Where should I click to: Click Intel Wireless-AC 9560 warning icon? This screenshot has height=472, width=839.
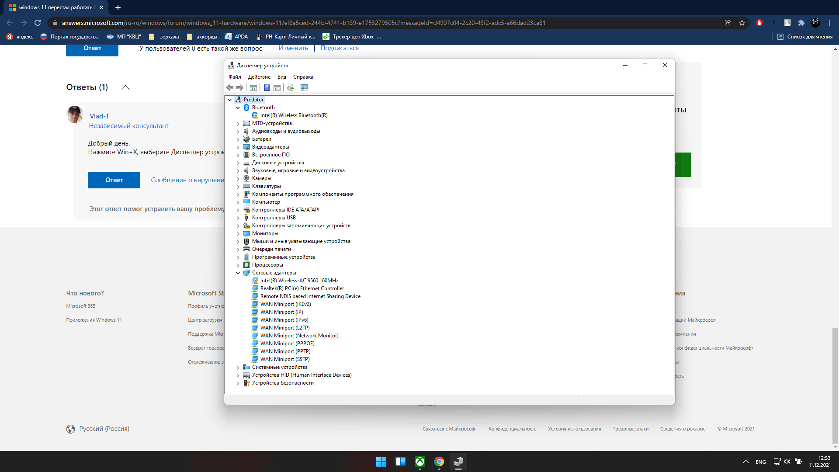(x=255, y=281)
